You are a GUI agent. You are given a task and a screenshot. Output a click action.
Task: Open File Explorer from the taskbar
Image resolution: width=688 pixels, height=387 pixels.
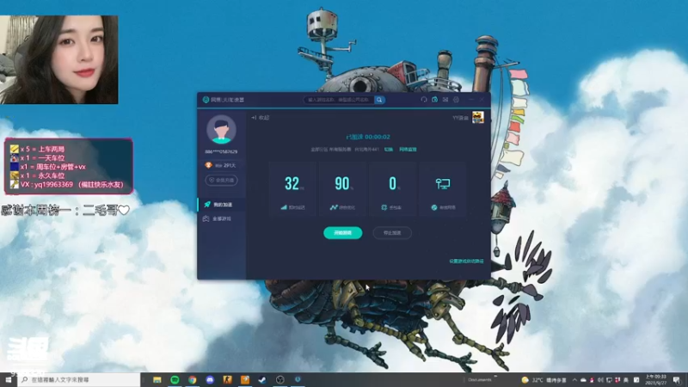pos(157,379)
